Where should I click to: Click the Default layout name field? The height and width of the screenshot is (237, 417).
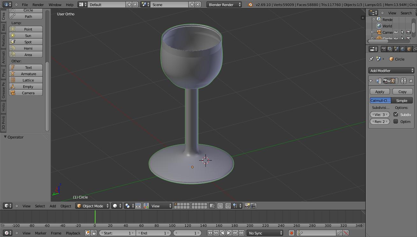pyautogui.click(x=107, y=5)
